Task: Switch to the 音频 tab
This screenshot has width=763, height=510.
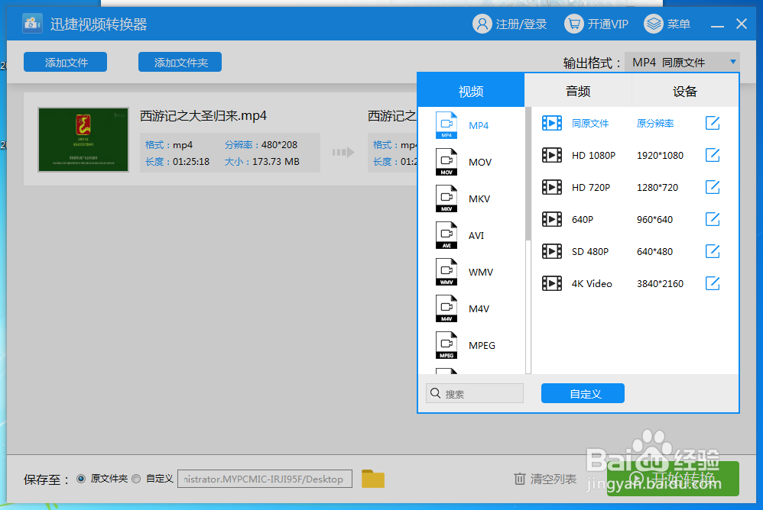Action: (x=577, y=90)
